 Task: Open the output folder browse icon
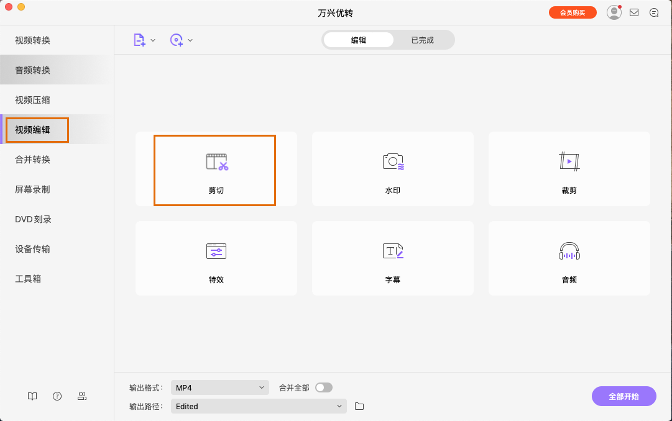point(359,406)
